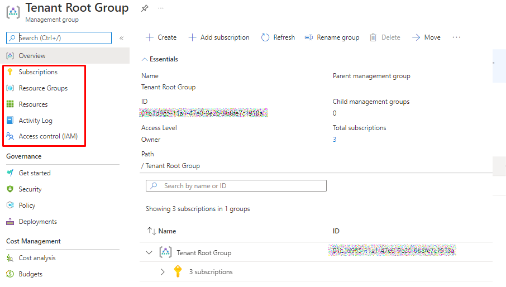Expand the 3 subscriptions row
Viewport: 506px width, 287px height.
pyautogui.click(x=163, y=272)
